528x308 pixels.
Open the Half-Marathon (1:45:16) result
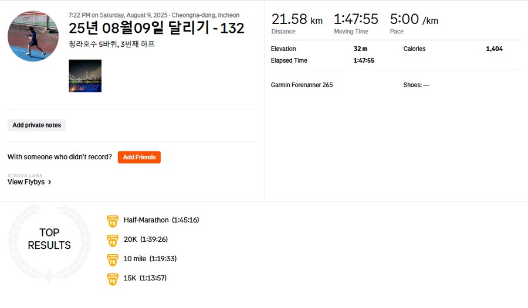coord(161,220)
